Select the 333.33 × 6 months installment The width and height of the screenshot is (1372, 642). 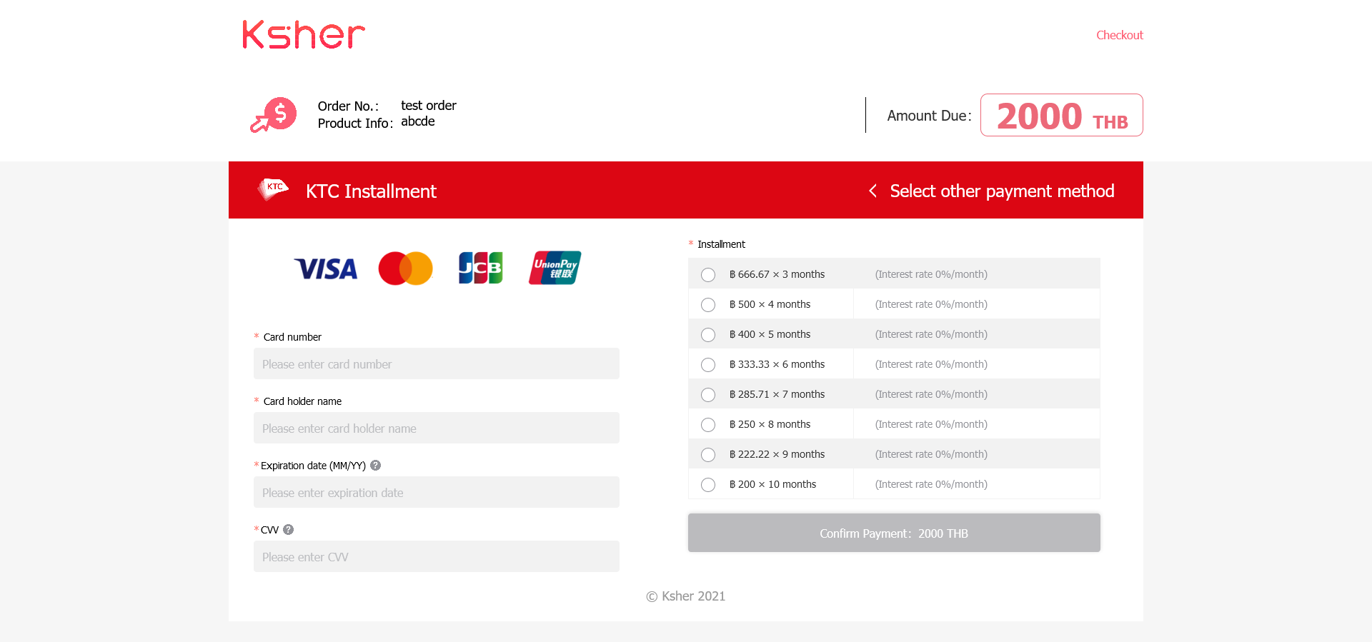click(708, 365)
